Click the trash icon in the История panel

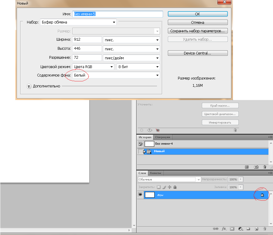pyautogui.click(x=265, y=167)
